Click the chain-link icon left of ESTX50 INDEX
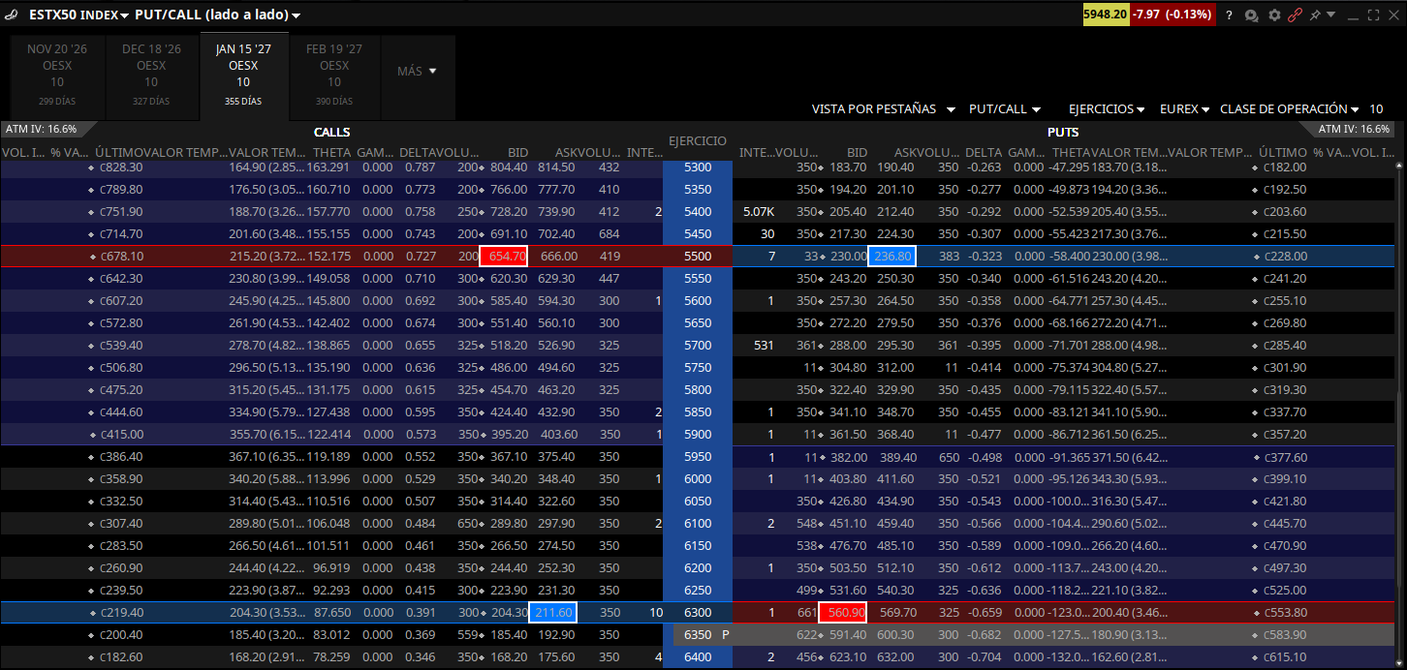Screen dimensions: 1407x670 pyautogui.click(x=11, y=15)
